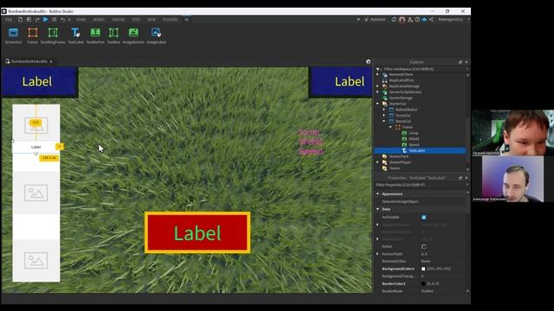Switch to the MODEL ribbon tab
Screen dimensions: 554x311
(99, 19)
